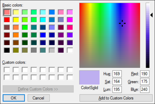Confirm the color with the OK button

(14, 98)
